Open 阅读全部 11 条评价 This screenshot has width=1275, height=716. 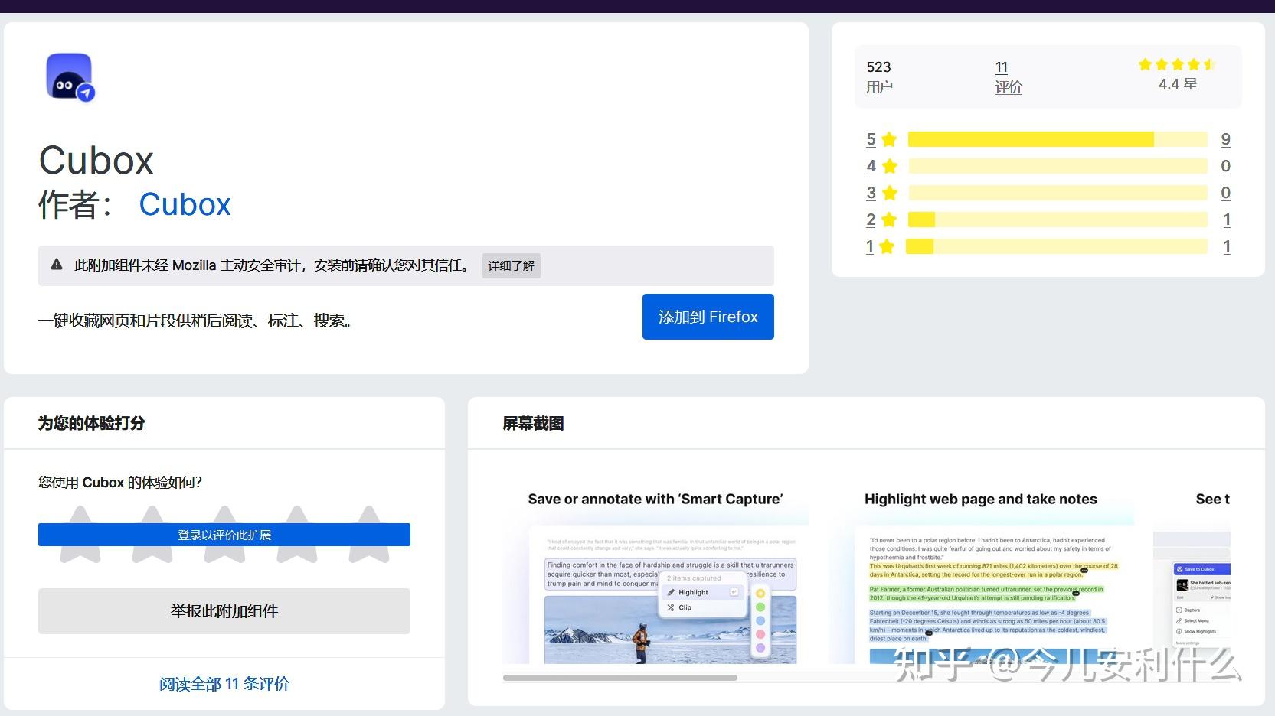click(x=224, y=683)
